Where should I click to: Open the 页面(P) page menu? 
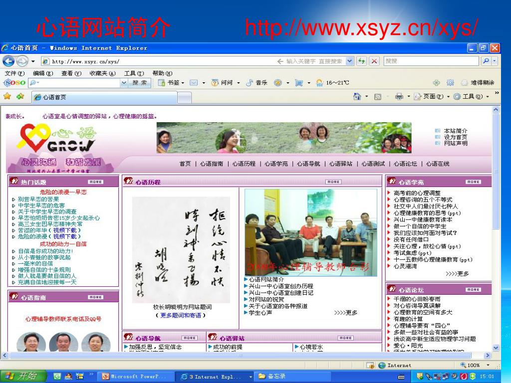431,96
